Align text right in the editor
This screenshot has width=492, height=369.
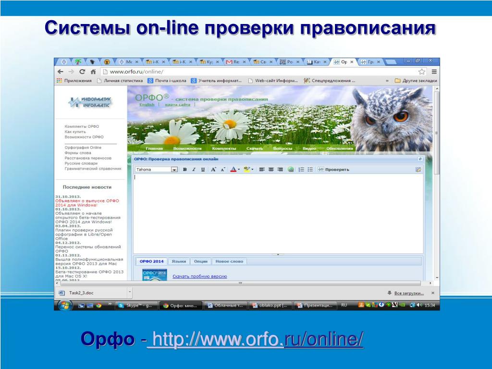[280, 170]
